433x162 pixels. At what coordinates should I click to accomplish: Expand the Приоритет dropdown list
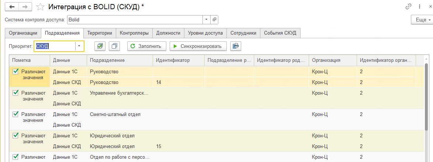tap(79, 46)
